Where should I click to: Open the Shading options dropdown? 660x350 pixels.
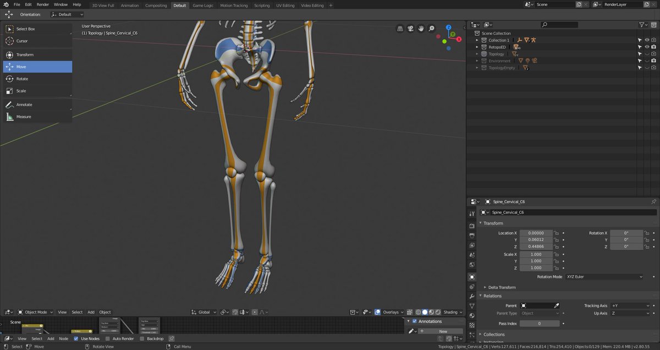click(453, 312)
